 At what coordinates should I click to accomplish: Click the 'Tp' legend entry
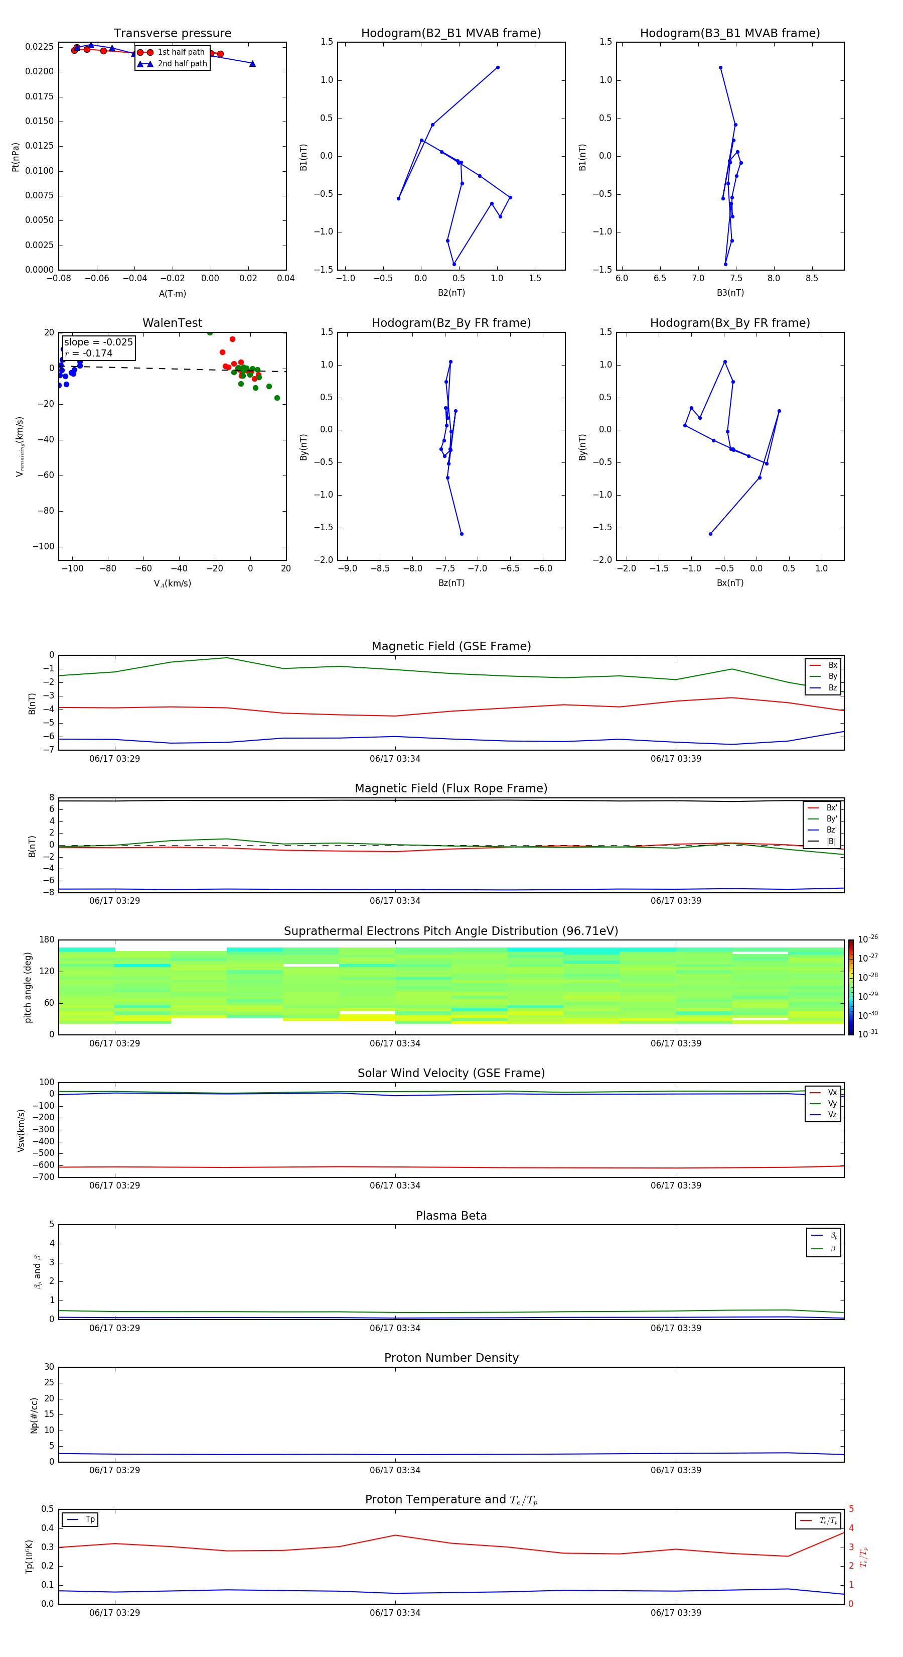[80, 1519]
